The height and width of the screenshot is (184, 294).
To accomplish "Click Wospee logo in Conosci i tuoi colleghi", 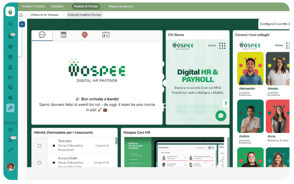I will pyautogui.click(x=250, y=46).
